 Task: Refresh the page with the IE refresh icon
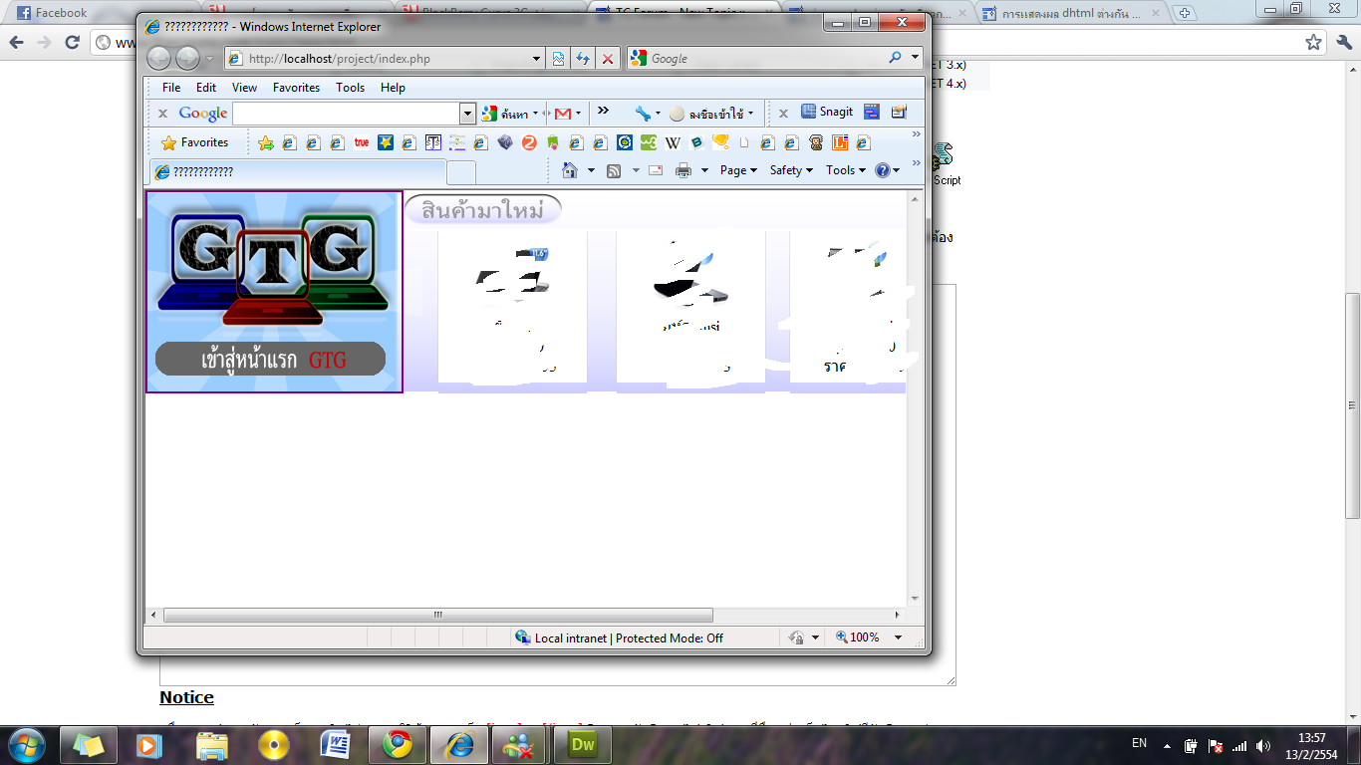583,59
